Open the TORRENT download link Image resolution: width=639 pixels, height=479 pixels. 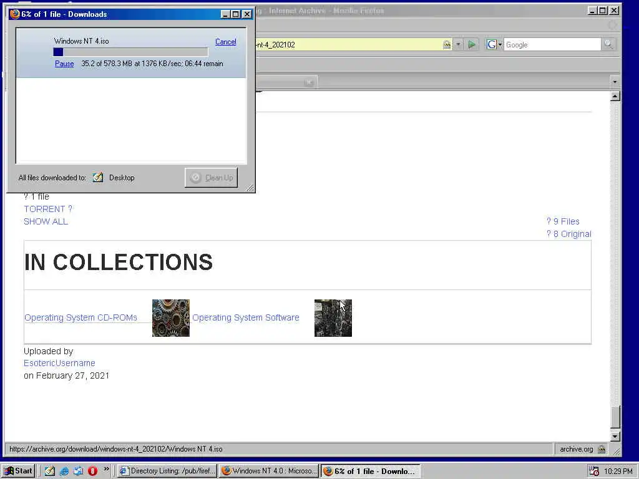click(x=47, y=209)
